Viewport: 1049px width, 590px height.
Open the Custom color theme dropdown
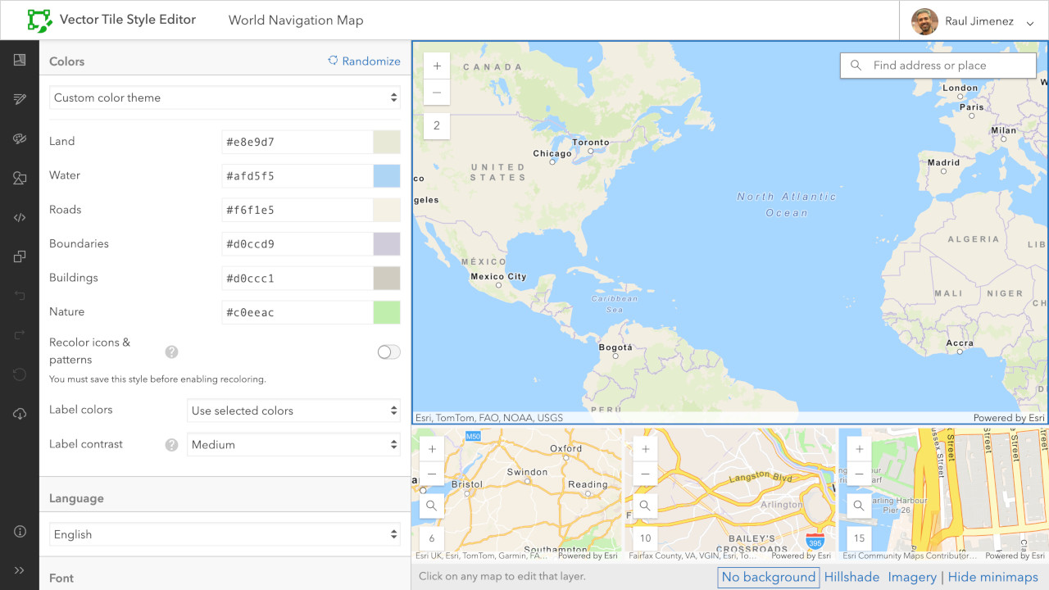[x=225, y=98]
